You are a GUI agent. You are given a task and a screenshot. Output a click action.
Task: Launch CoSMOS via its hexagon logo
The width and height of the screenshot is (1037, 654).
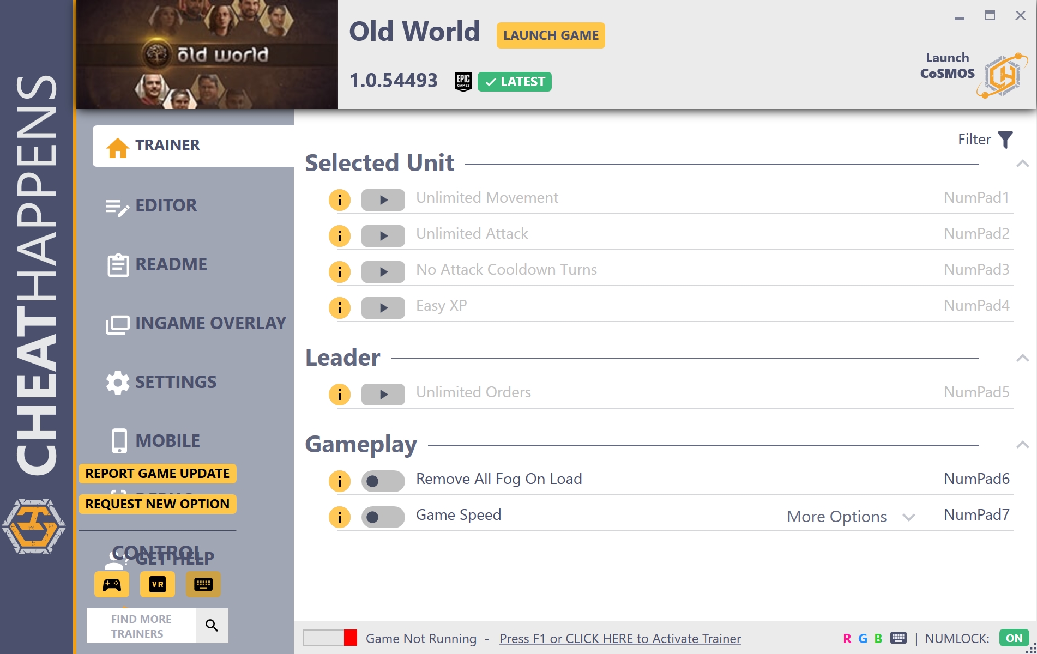1002,75
